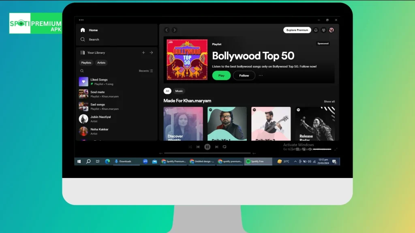Click Show all for Made For Khan.maryam
Viewport: 415px width, 233px height.
pyautogui.click(x=329, y=102)
